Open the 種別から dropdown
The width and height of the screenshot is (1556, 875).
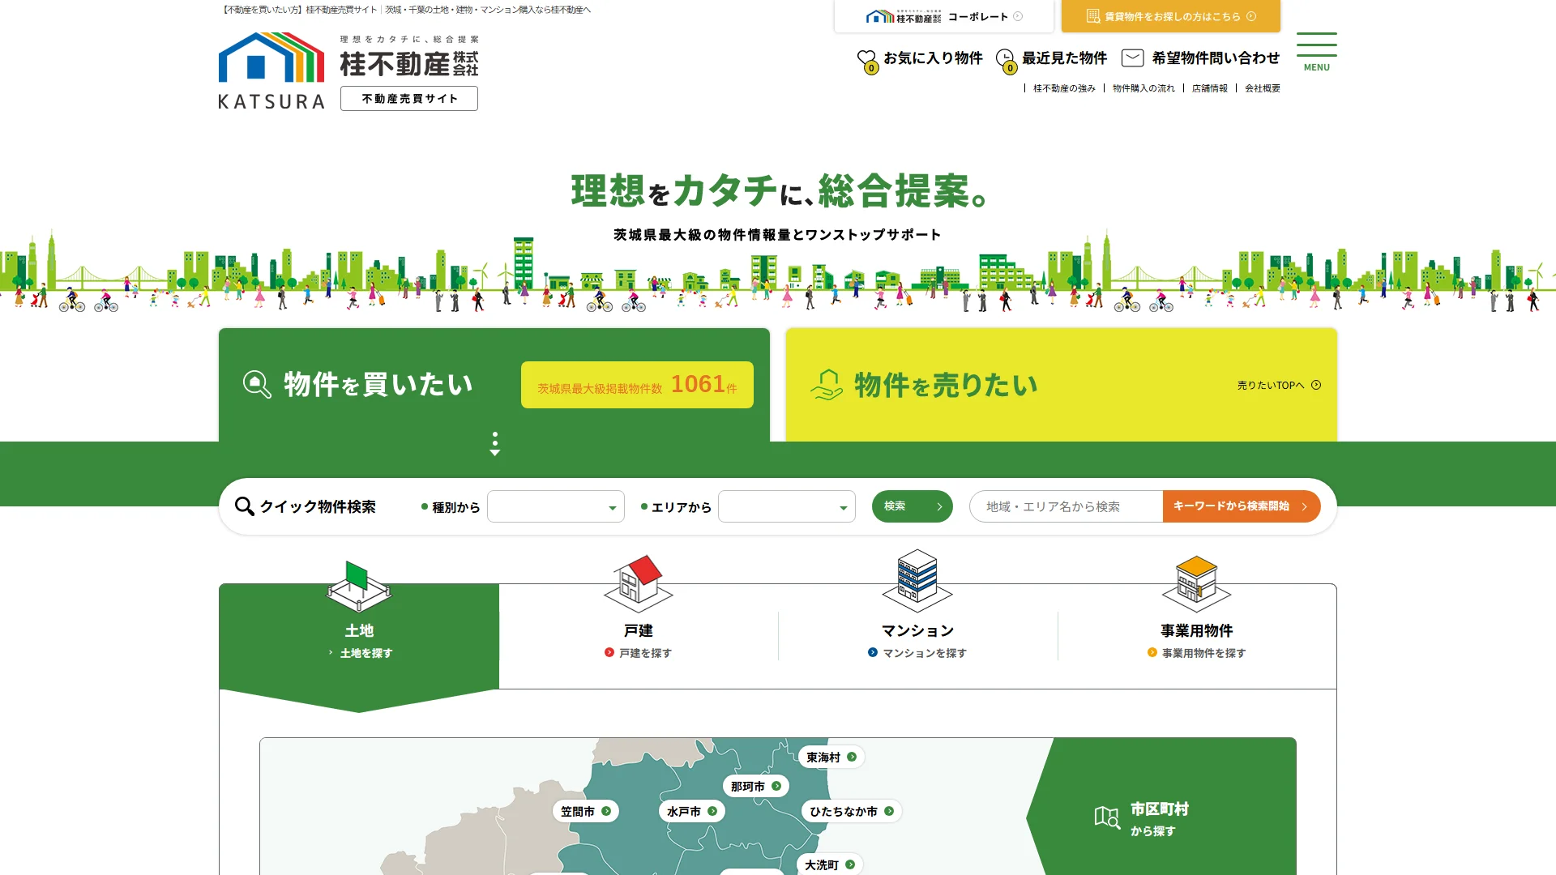[x=556, y=506]
